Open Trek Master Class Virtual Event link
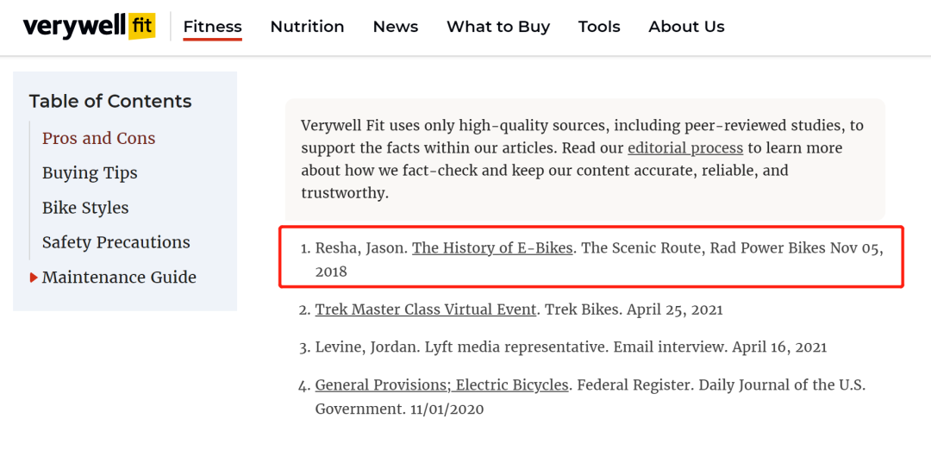This screenshot has width=931, height=450. tap(426, 309)
